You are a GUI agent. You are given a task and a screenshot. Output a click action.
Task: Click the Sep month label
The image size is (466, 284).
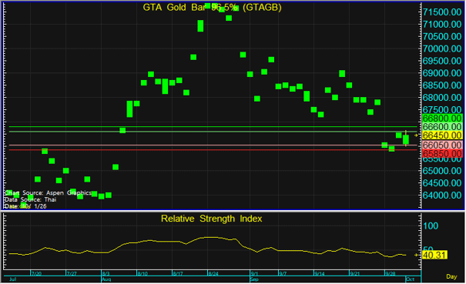(x=254, y=279)
